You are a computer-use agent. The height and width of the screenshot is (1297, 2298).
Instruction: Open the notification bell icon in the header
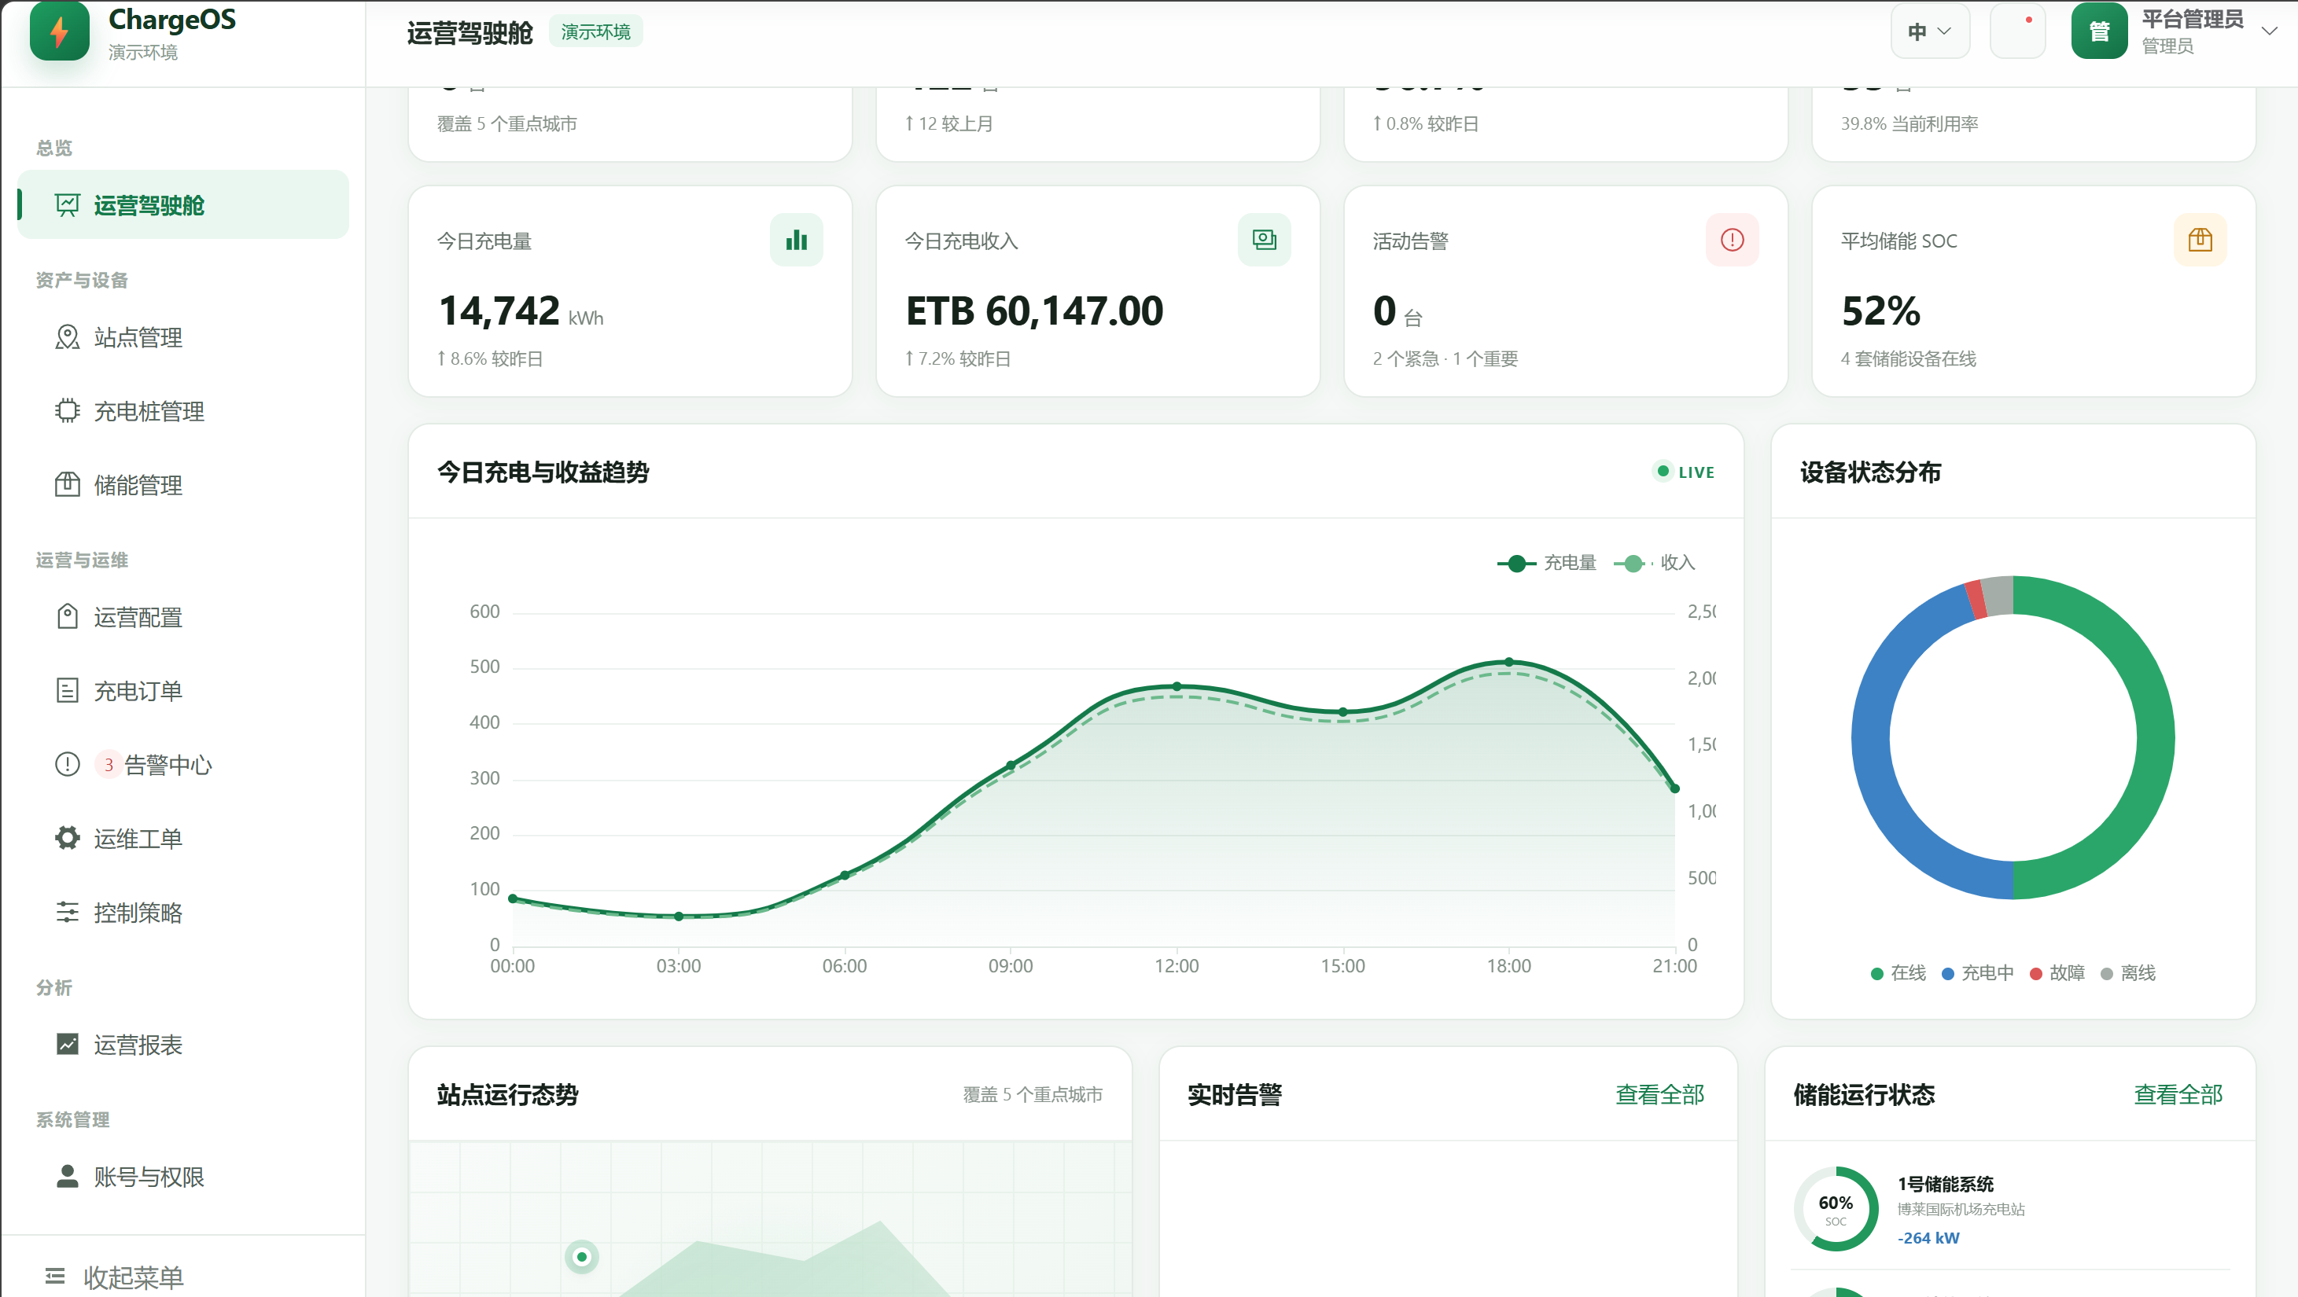click(x=2017, y=31)
